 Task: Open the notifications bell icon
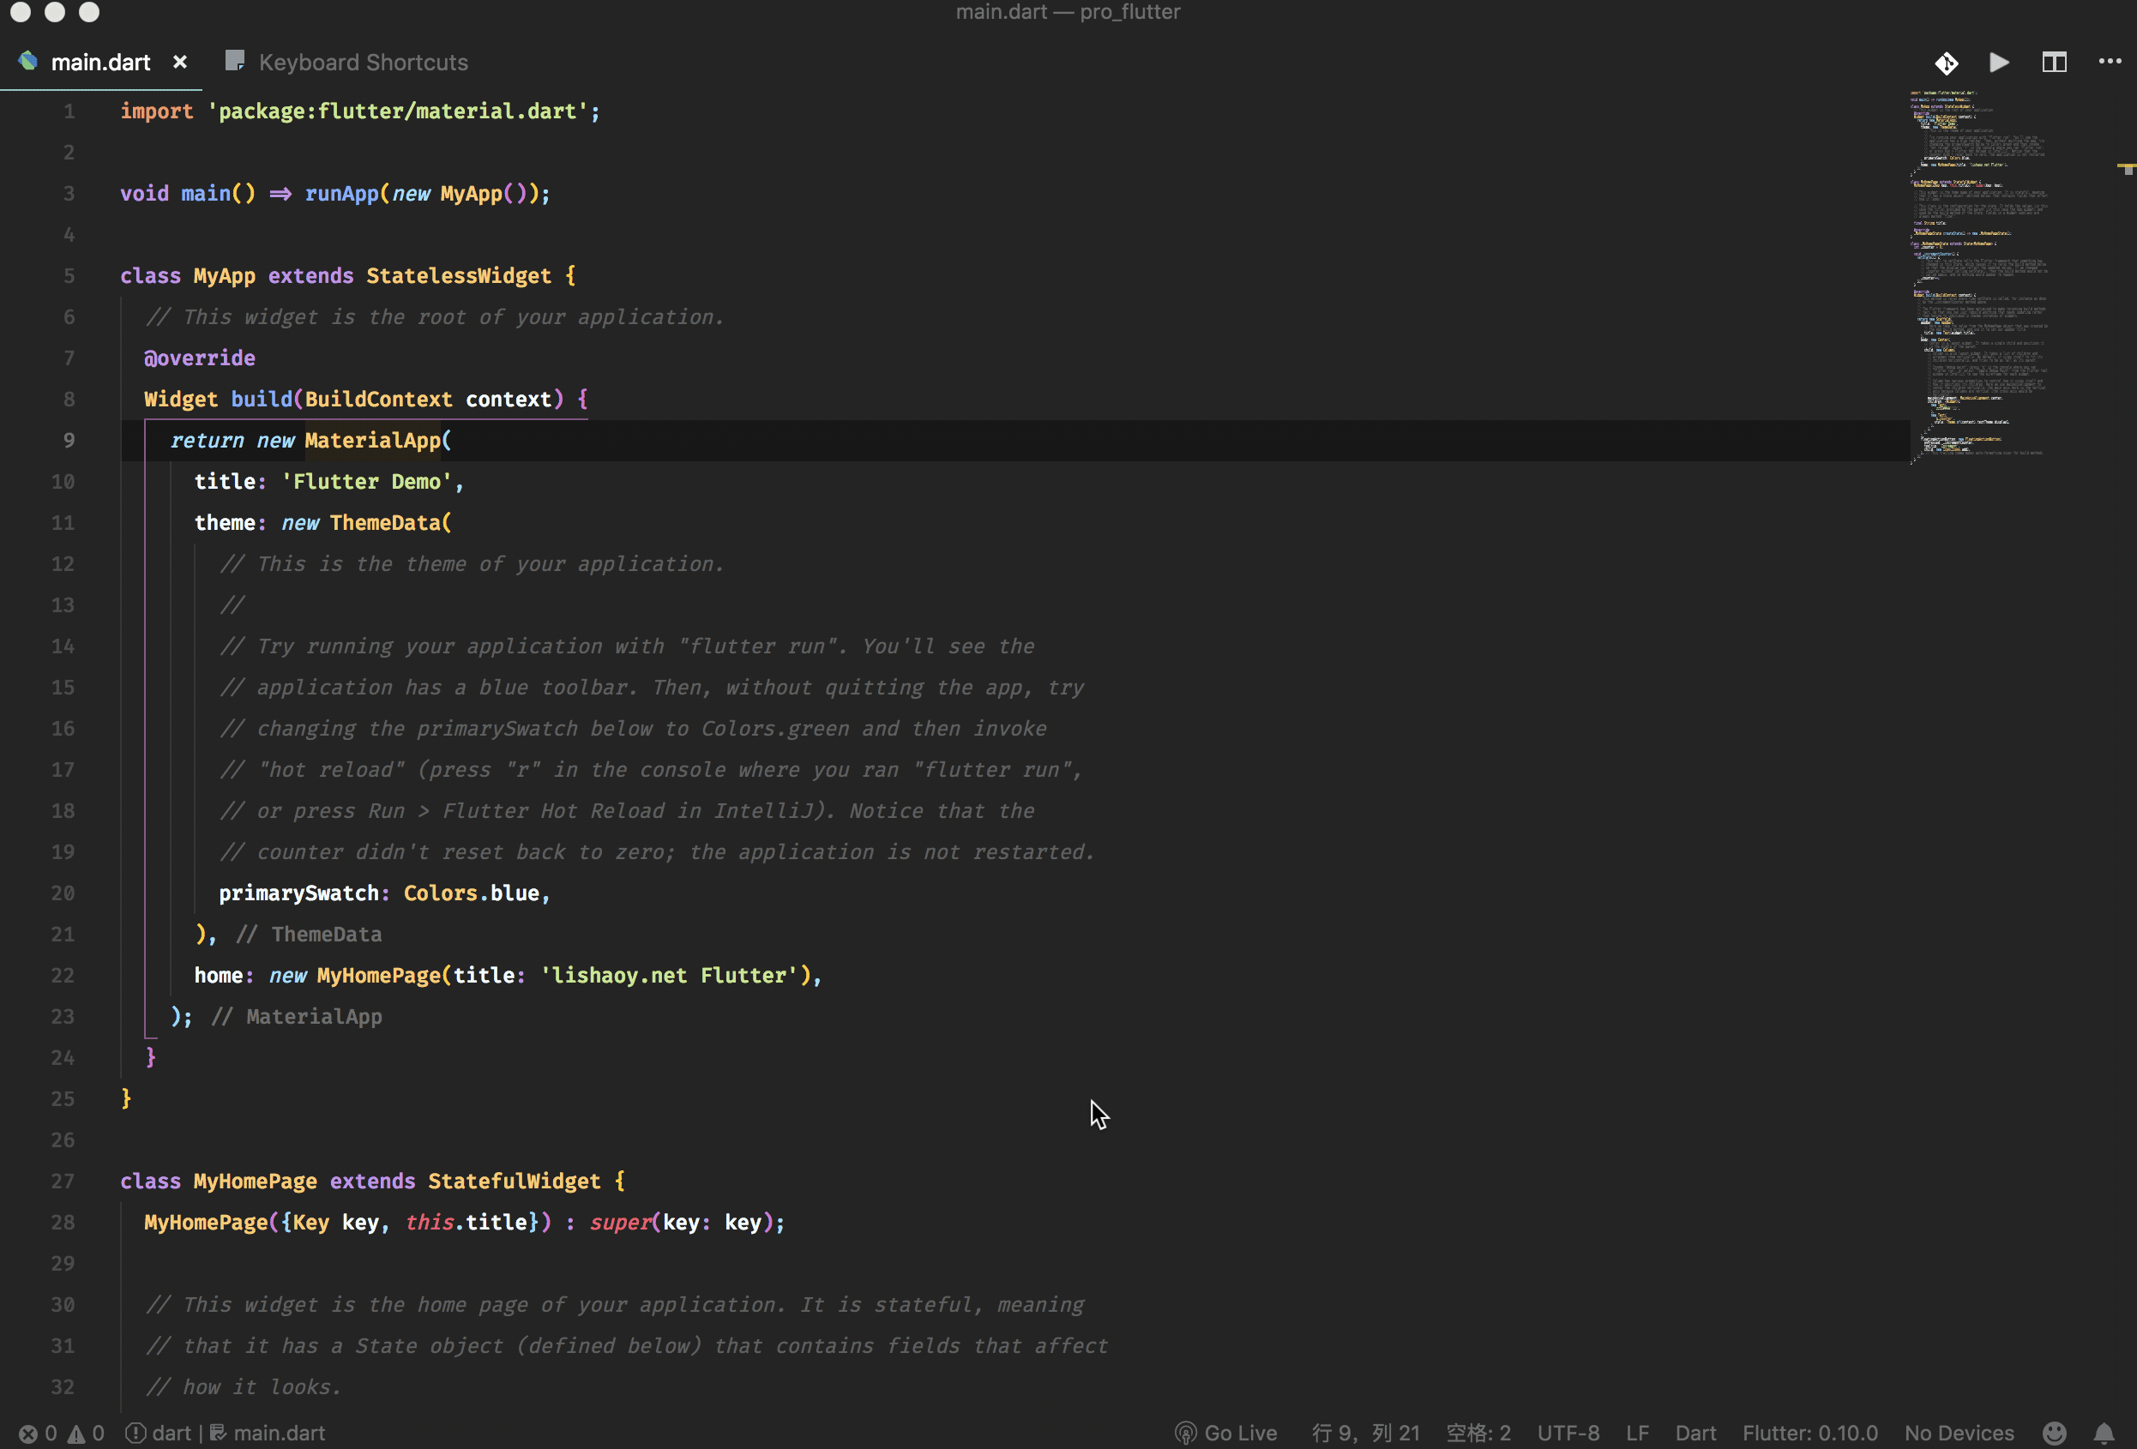[x=2104, y=1434]
